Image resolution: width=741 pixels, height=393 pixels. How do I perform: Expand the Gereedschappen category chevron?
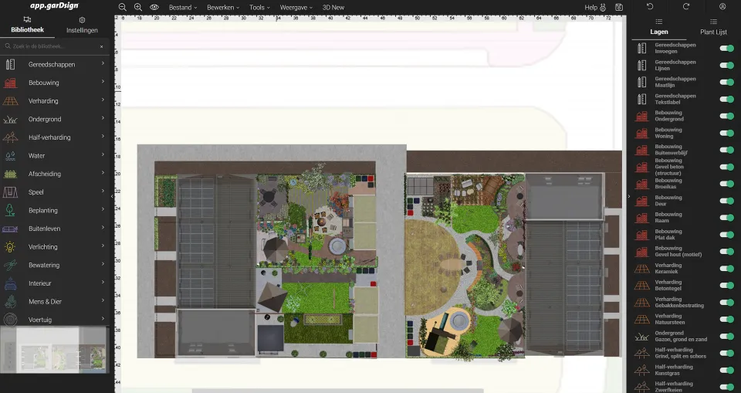[x=103, y=63]
